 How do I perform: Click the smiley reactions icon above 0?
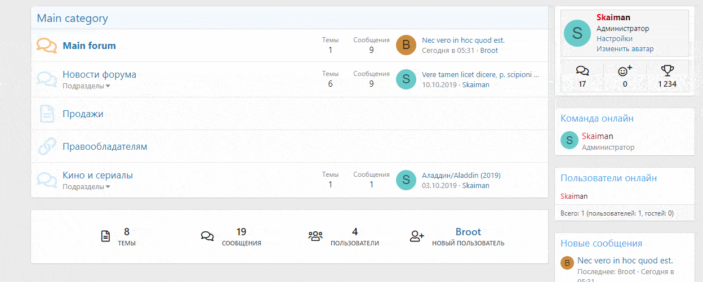click(625, 71)
